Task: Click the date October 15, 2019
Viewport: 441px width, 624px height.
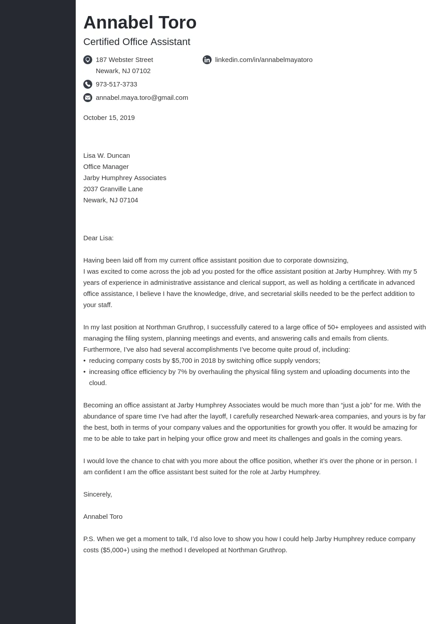Action: pos(109,118)
